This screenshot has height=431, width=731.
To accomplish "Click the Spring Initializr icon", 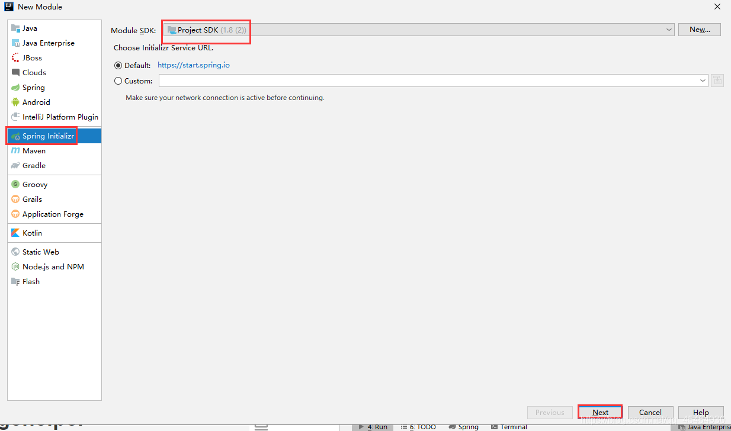I will tap(15, 136).
